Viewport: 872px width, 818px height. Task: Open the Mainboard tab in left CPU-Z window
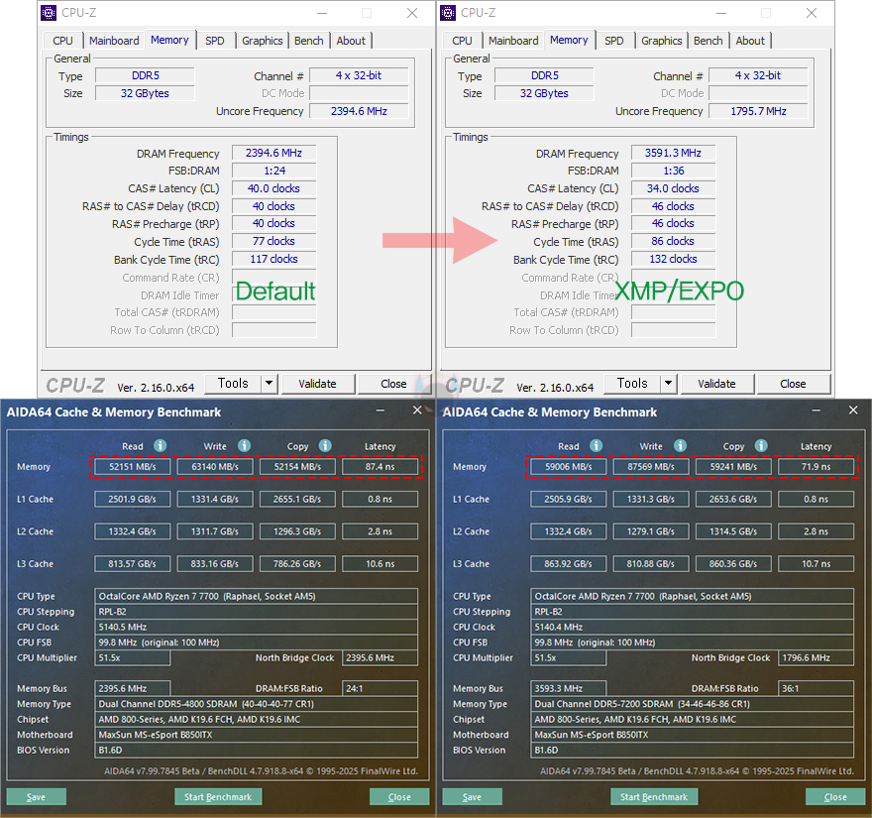pos(114,41)
